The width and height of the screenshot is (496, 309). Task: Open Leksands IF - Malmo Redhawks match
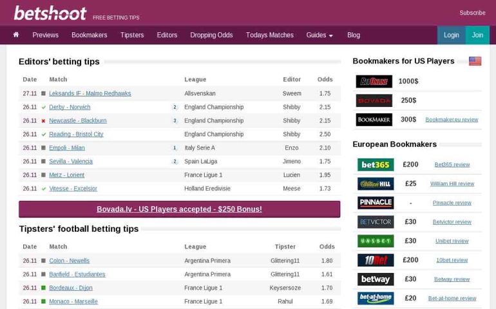(x=90, y=93)
